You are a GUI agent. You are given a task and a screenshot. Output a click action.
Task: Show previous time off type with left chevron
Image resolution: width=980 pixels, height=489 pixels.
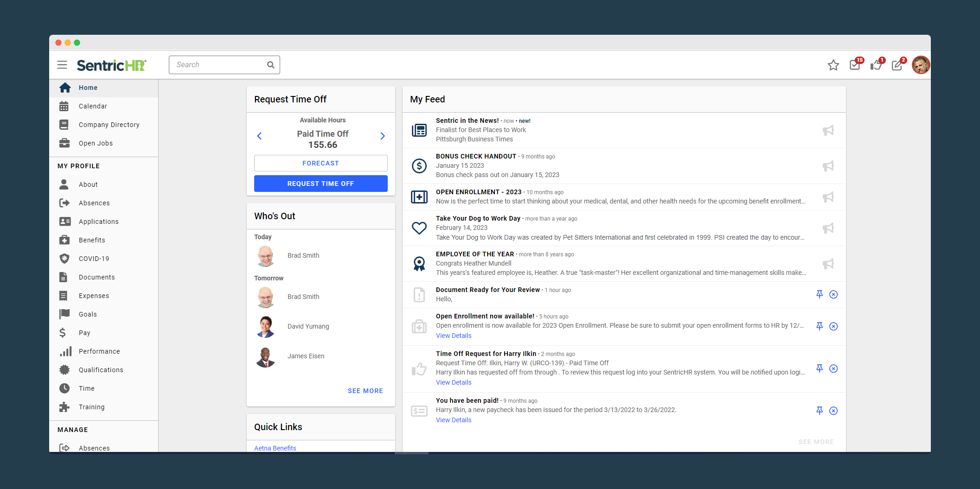click(259, 136)
